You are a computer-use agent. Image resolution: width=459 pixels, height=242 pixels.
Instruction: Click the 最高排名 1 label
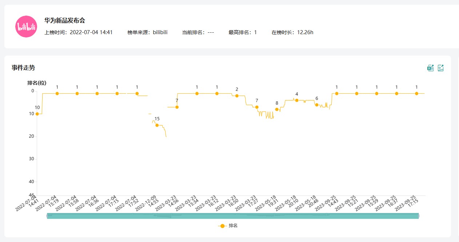242,32
